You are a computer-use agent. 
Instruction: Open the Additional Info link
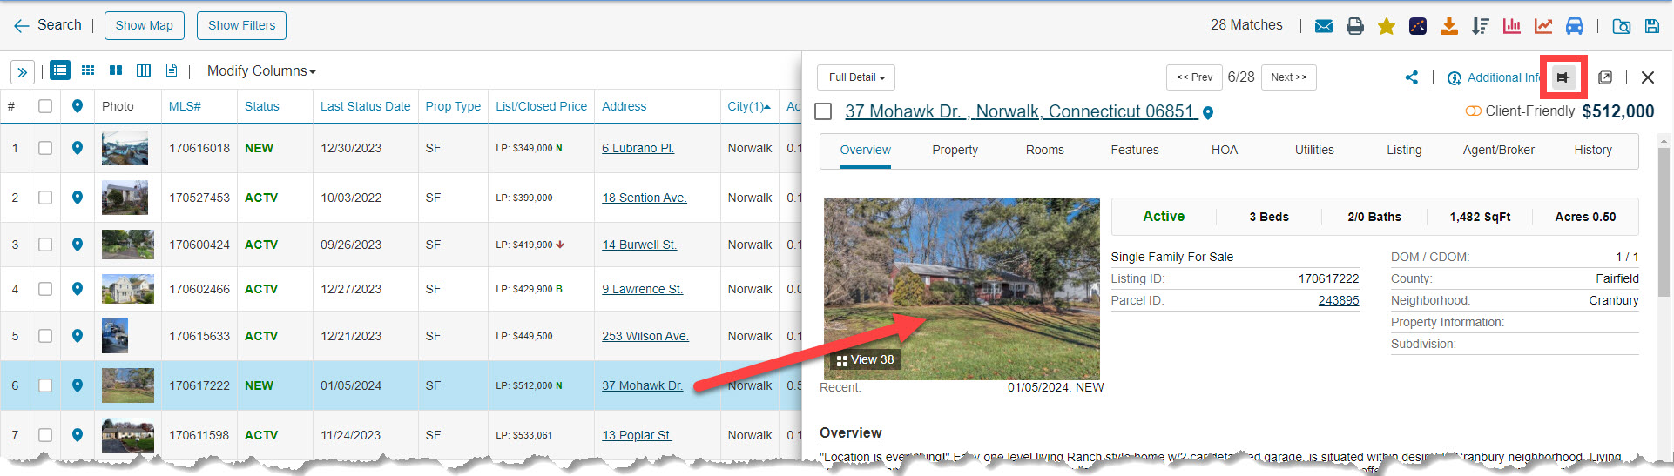click(1495, 77)
